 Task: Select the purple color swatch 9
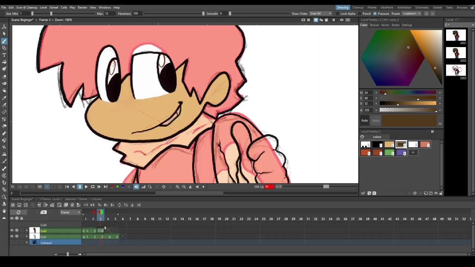point(401,152)
